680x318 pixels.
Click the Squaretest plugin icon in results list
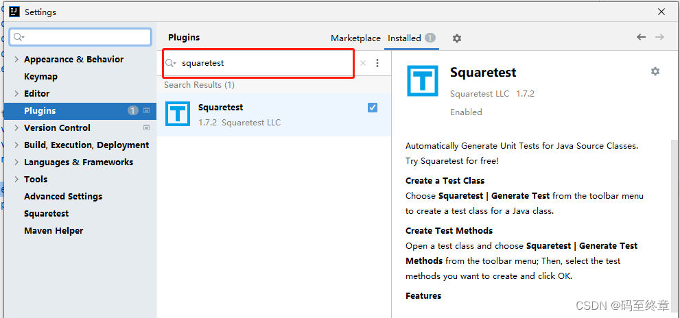(178, 114)
